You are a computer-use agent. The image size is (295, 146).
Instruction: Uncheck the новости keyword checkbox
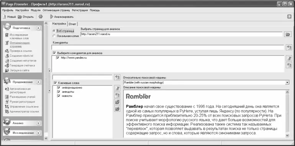59,96
